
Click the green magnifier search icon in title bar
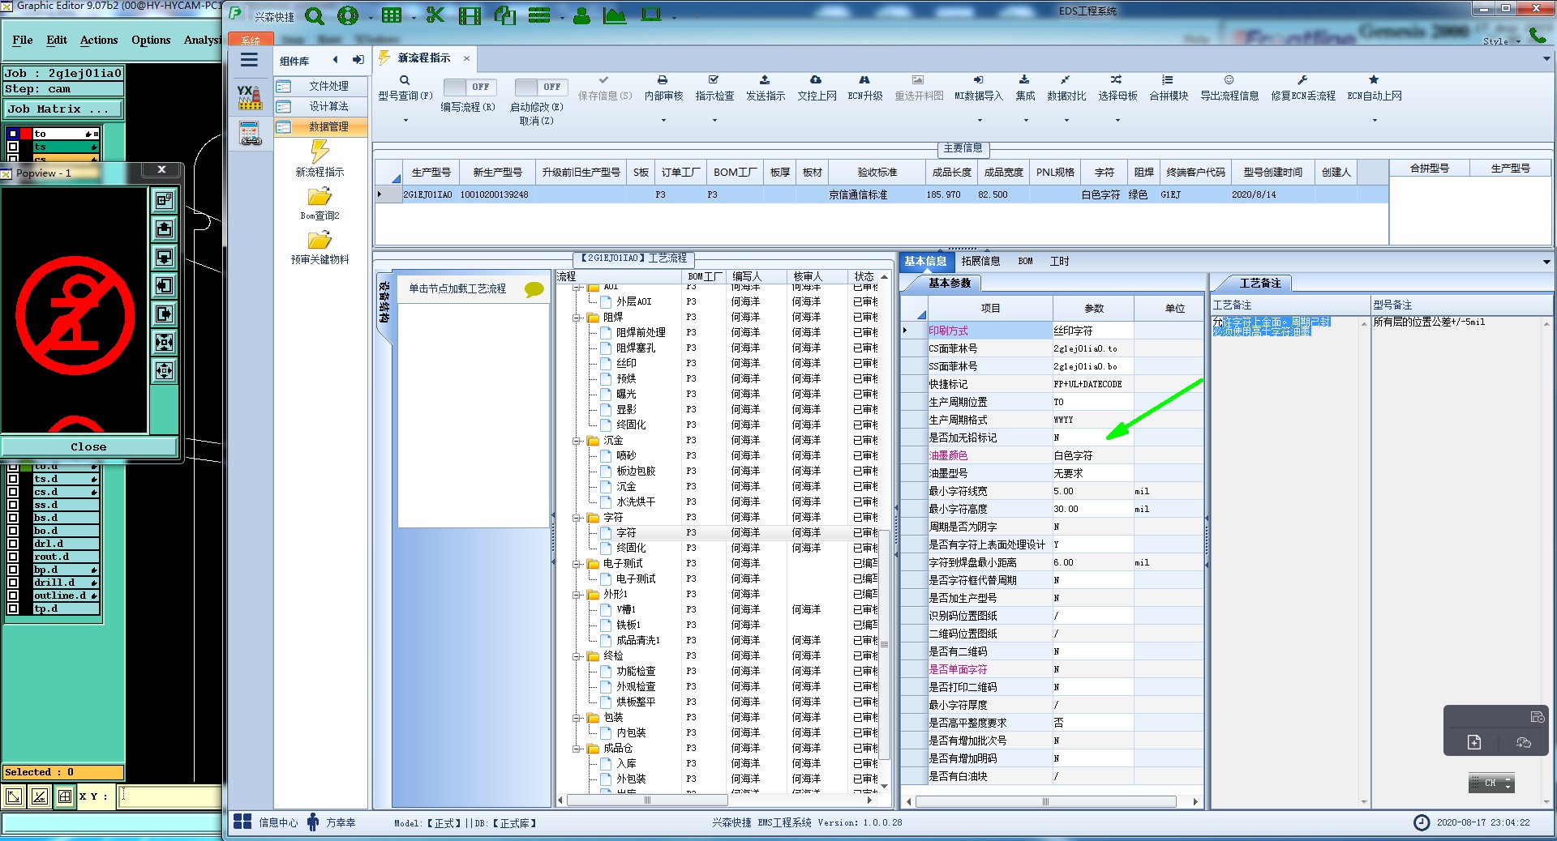pyautogui.click(x=315, y=15)
